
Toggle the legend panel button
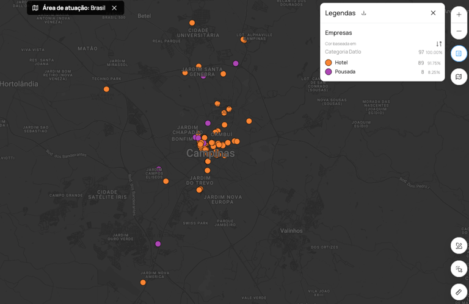[459, 54]
